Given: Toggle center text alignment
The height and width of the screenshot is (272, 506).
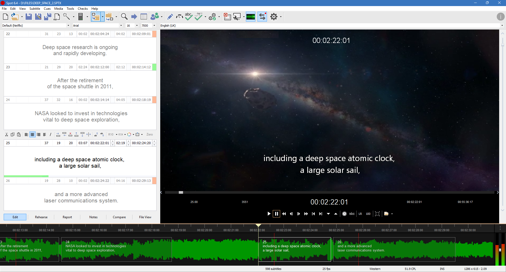Looking at the screenshot, I should 32,134.
